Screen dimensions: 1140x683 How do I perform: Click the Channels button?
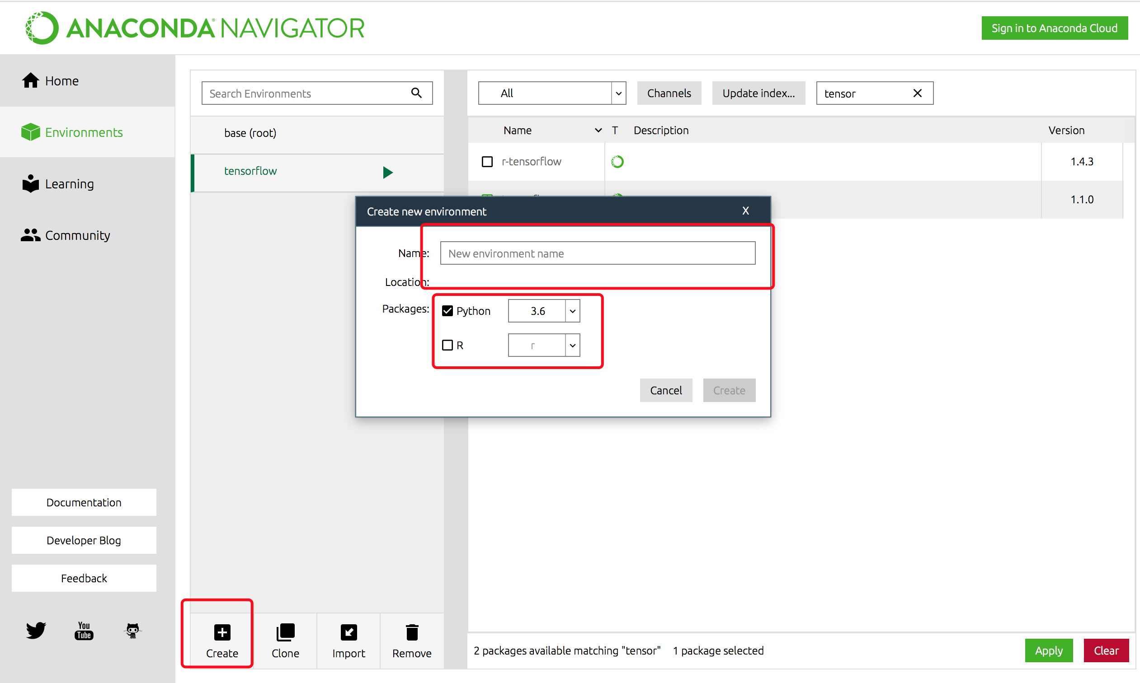tap(669, 93)
